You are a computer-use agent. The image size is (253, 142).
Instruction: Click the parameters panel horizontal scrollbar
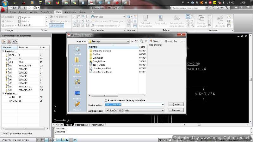click(25, 128)
